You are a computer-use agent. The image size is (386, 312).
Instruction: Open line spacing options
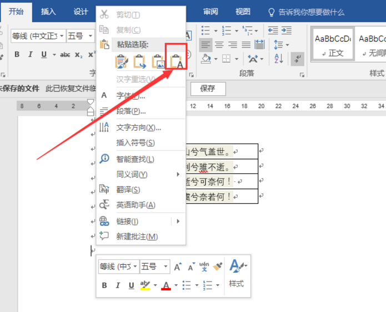[x=282, y=45]
